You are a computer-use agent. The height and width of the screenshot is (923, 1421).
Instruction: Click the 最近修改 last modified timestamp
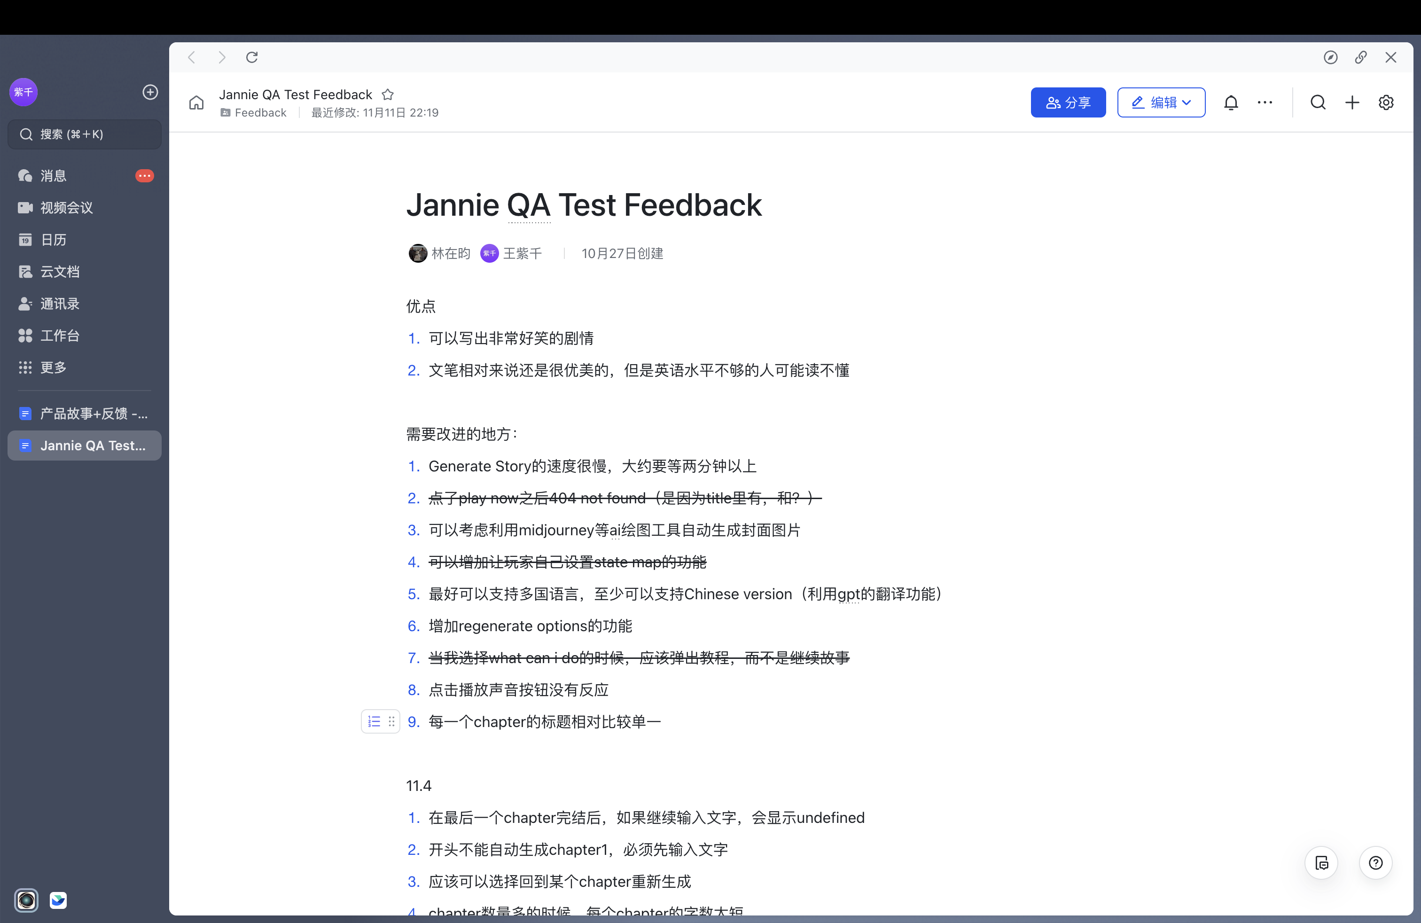(x=375, y=113)
